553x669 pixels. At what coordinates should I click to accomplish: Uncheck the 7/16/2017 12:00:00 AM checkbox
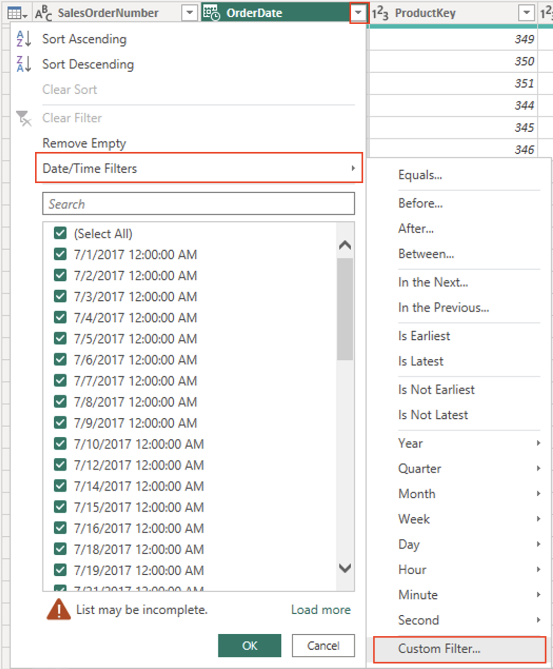(61, 528)
